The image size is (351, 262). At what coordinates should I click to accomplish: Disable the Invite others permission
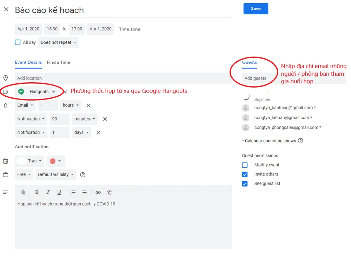pyautogui.click(x=245, y=174)
